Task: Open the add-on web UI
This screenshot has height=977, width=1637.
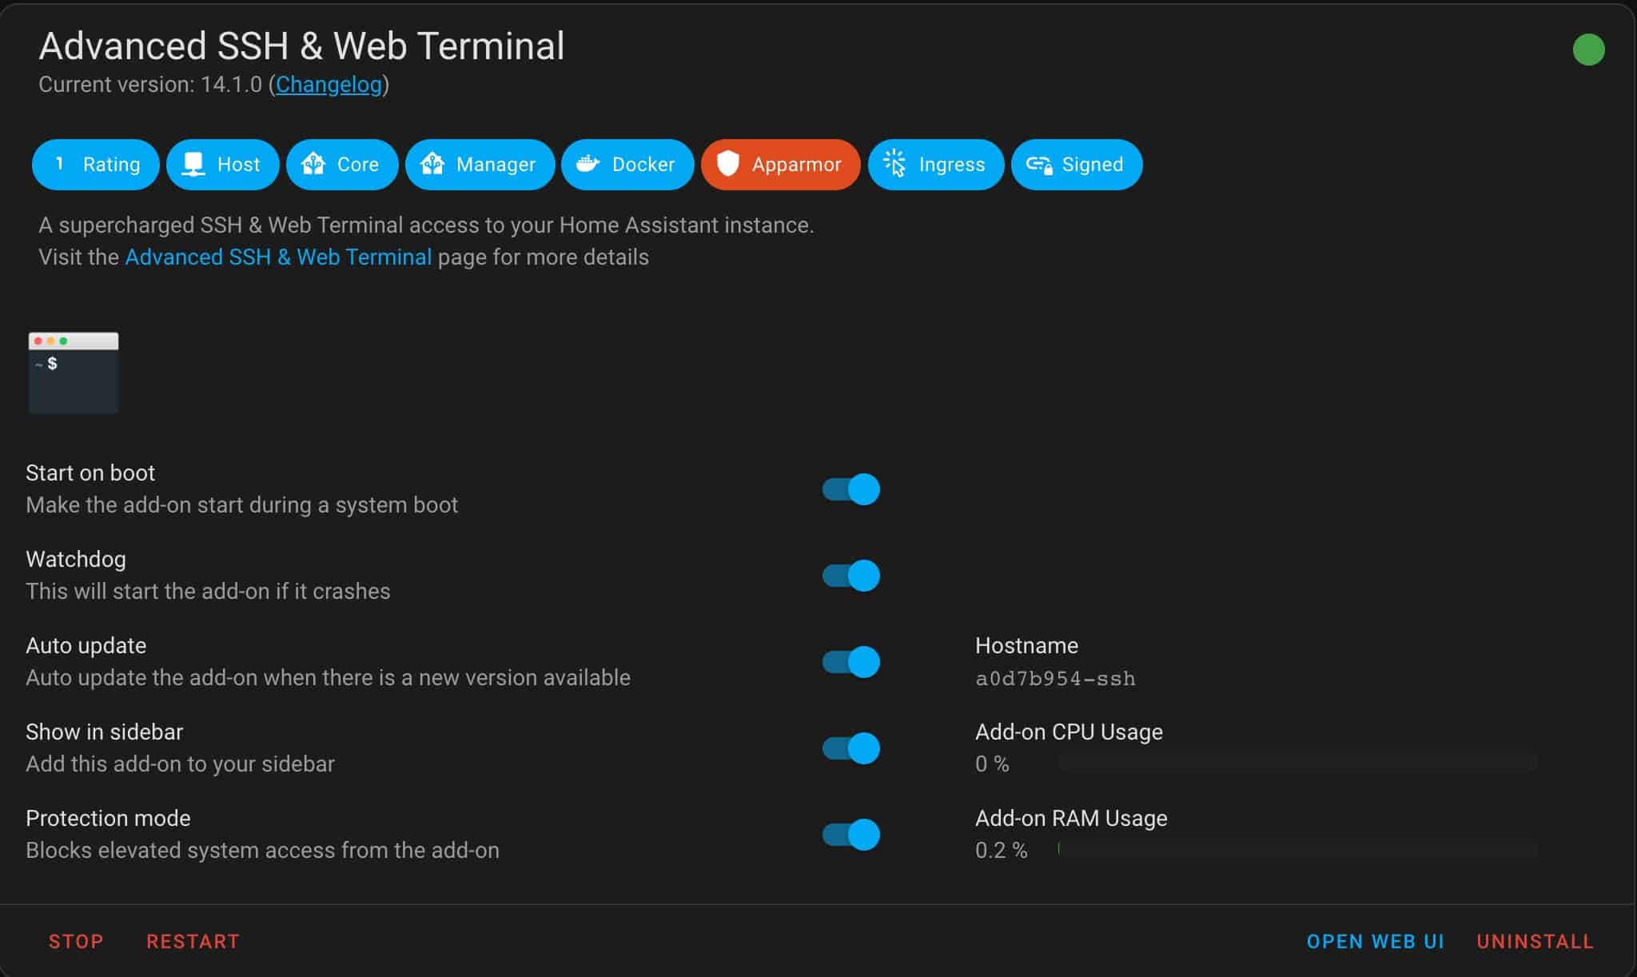Action: pyautogui.click(x=1376, y=942)
